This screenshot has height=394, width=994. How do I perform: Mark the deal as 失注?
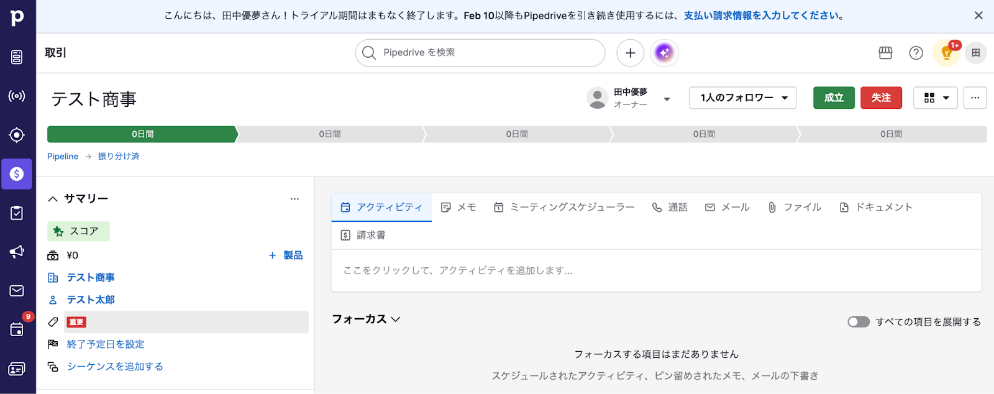point(881,98)
